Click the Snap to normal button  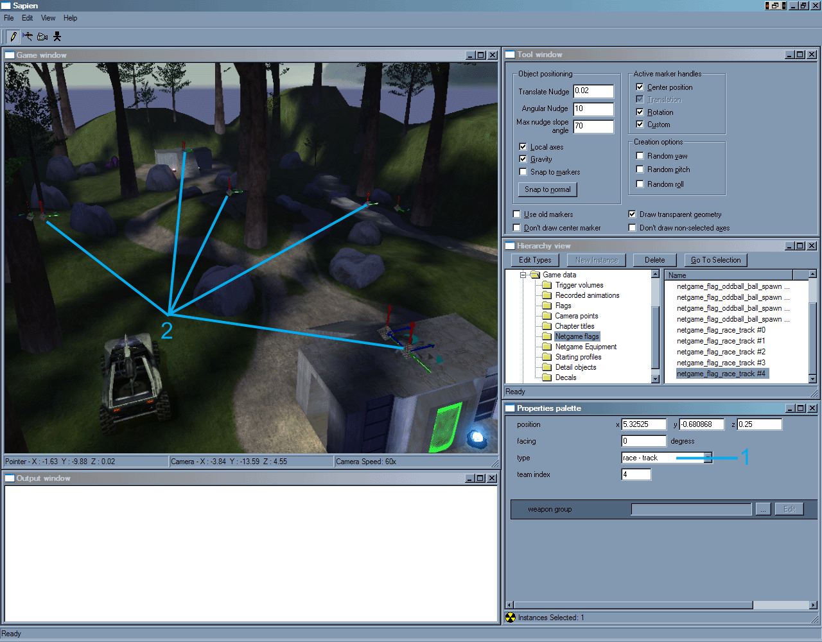547,189
